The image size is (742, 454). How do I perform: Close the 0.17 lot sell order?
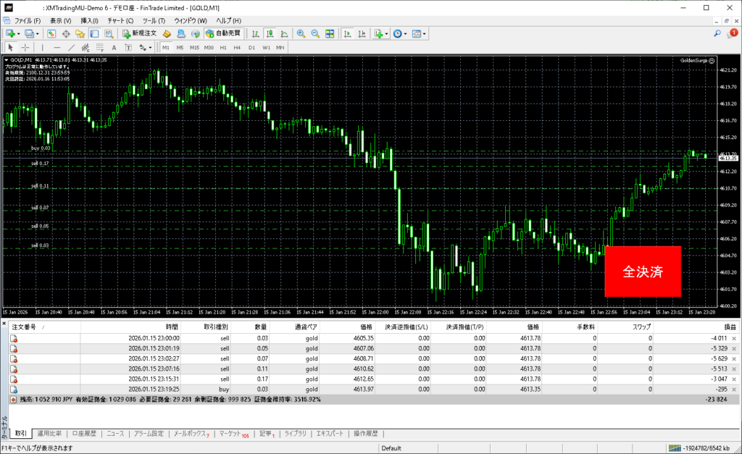(x=734, y=379)
